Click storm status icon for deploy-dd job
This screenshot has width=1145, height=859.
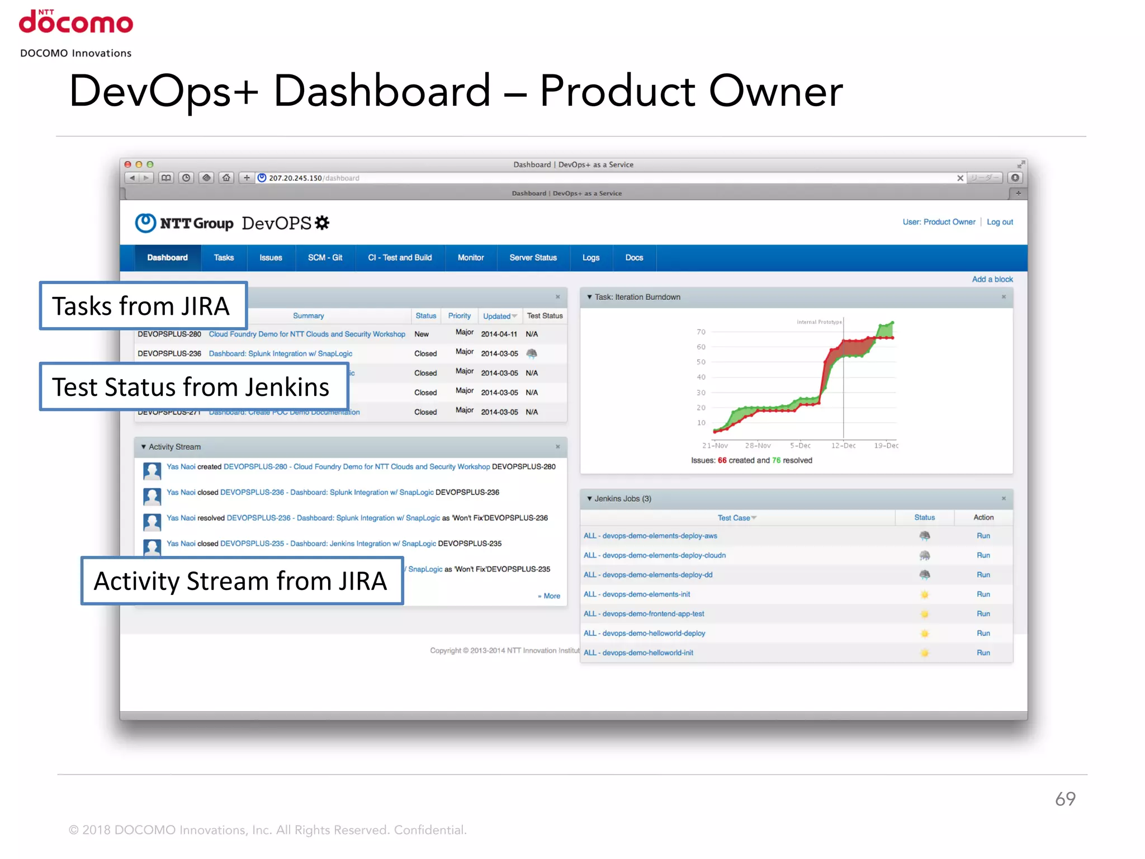tap(925, 575)
